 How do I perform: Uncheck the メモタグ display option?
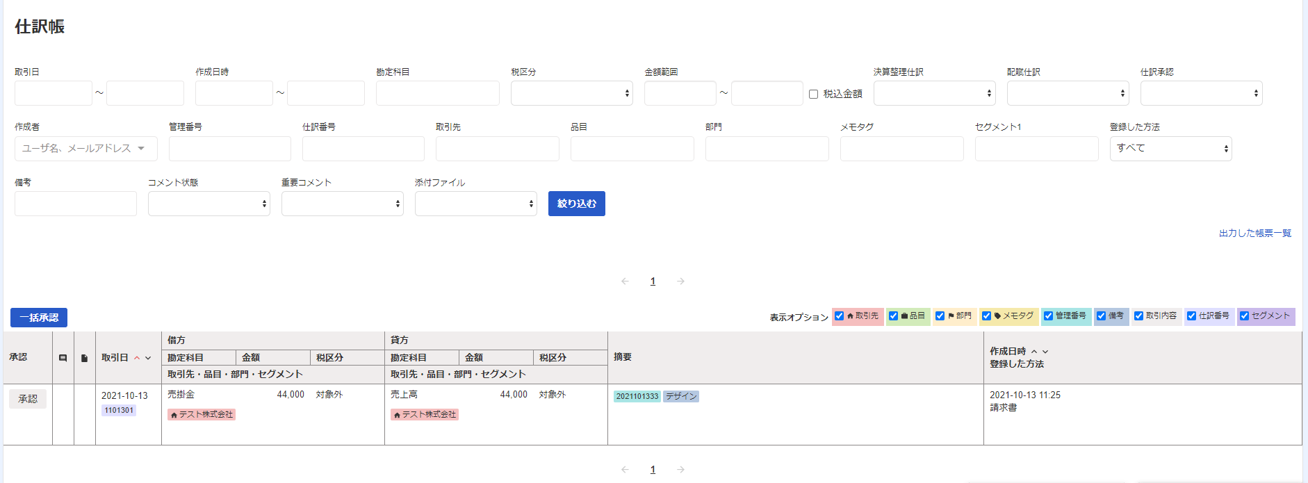click(986, 316)
